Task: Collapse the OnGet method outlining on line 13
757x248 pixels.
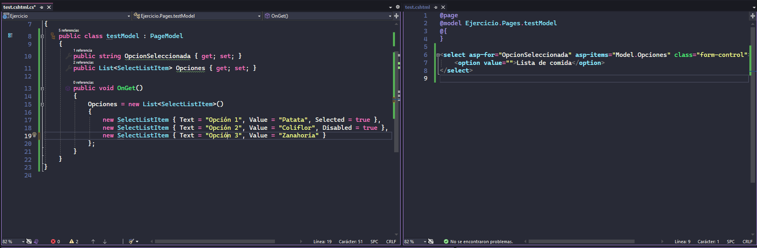Action: coord(42,88)
